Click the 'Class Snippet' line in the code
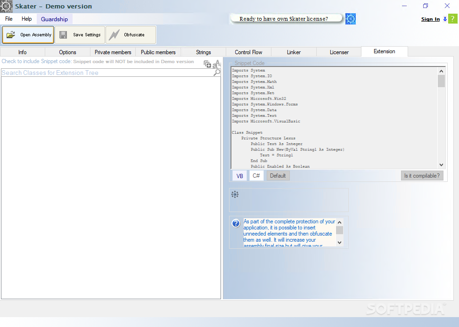 [247, 132]
